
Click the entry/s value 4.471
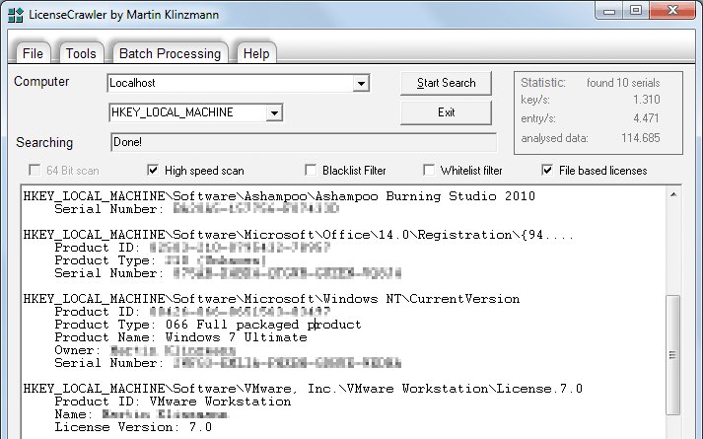[x=646, y=118]
